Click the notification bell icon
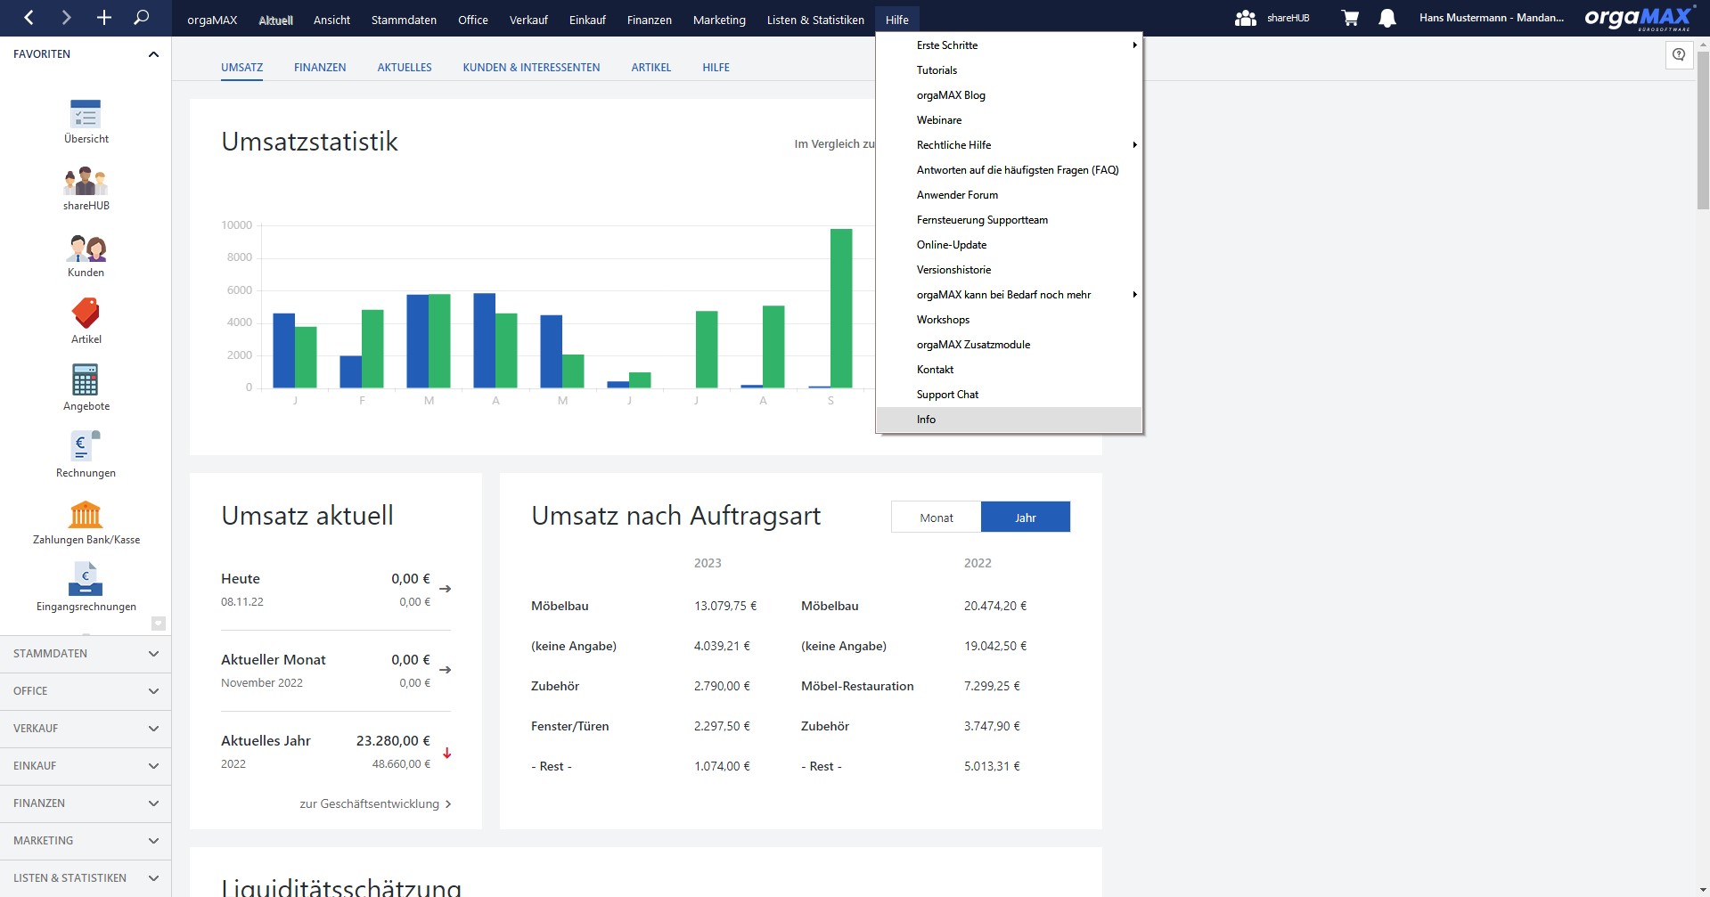Viewport: 1710px width, 897px height. tap(1387, 19)
